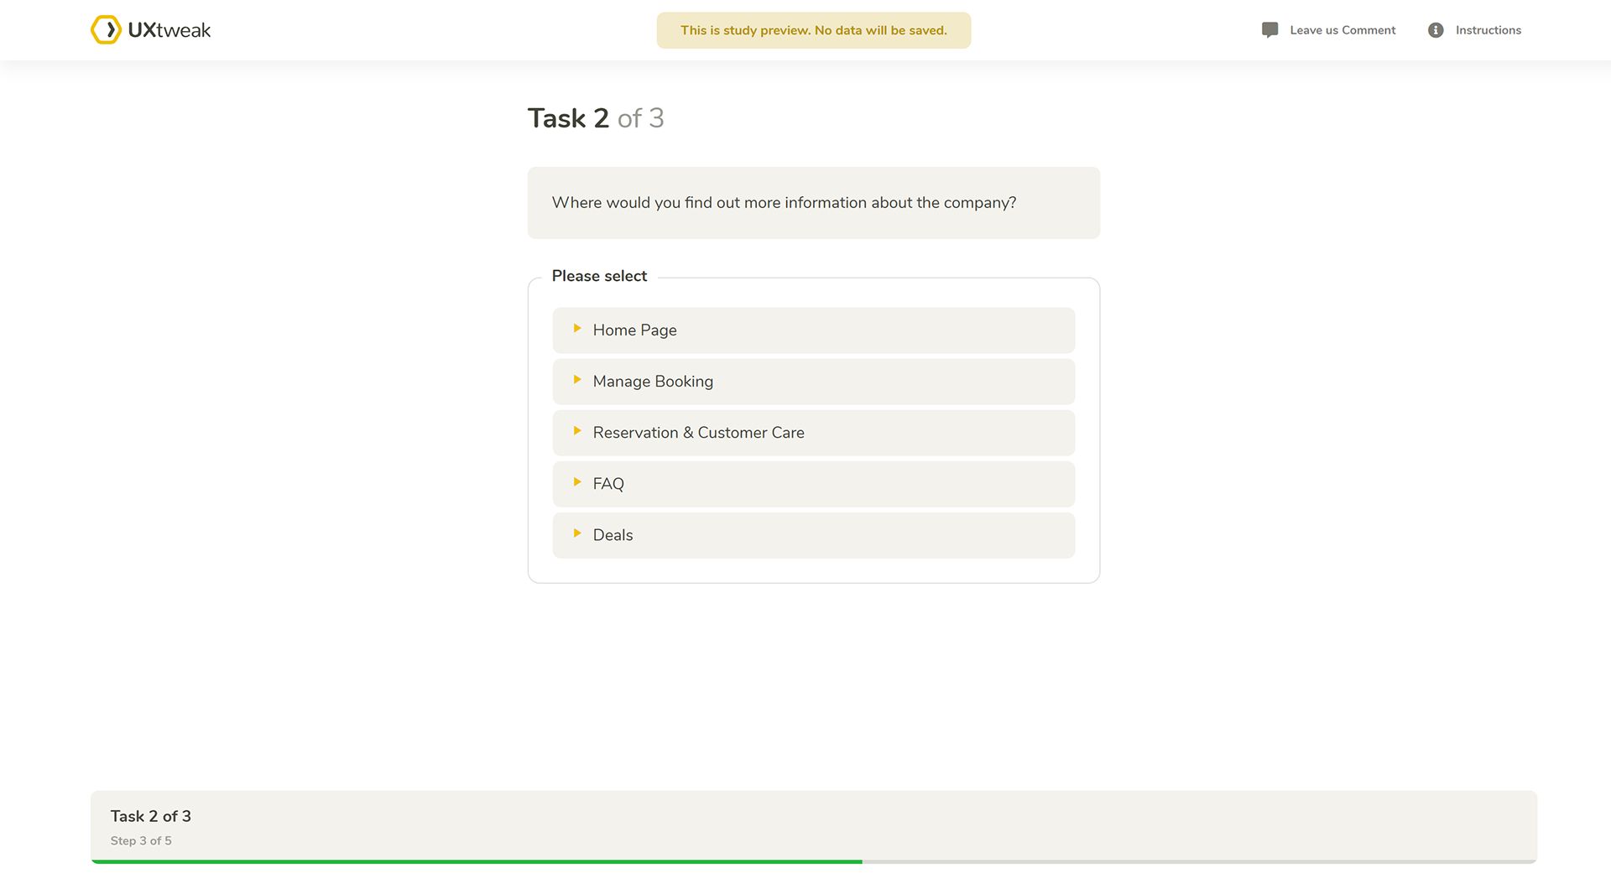The height and width of the screenshot is (884, 1611).
Task: Click the green task progress bar
Action: tap(477, 861)
